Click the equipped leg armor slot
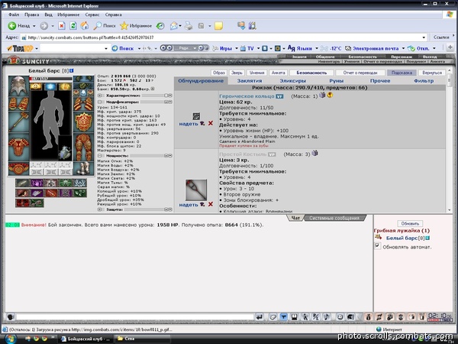This screenshot has width=458, height=344. tap(83, 147)
